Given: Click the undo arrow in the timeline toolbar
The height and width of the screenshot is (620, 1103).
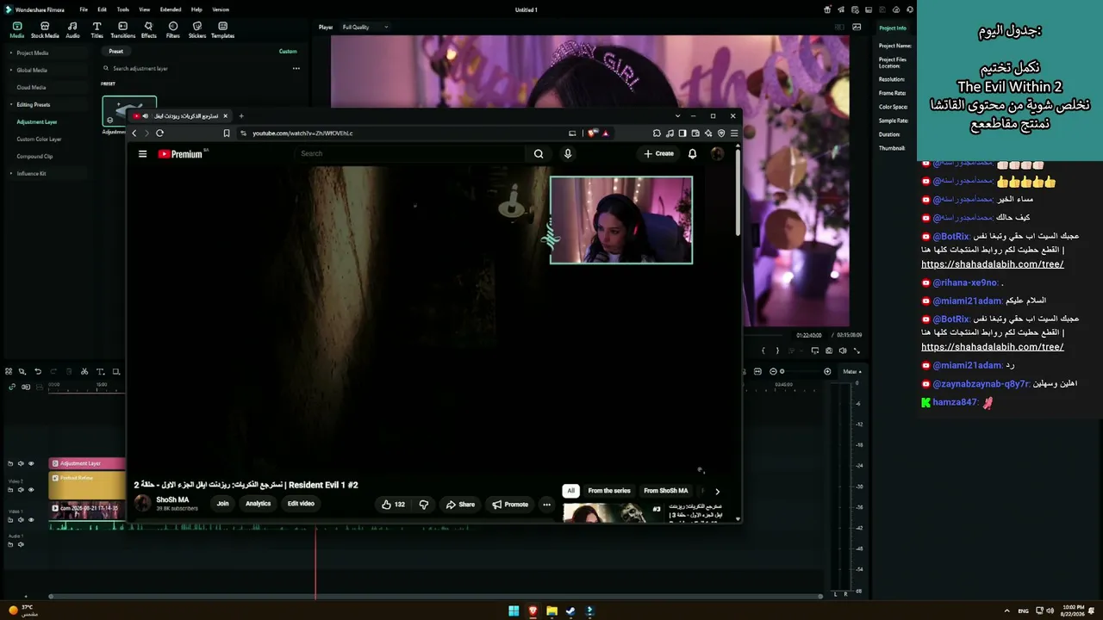Looking at the screenshot, I should tap(38, 371).
